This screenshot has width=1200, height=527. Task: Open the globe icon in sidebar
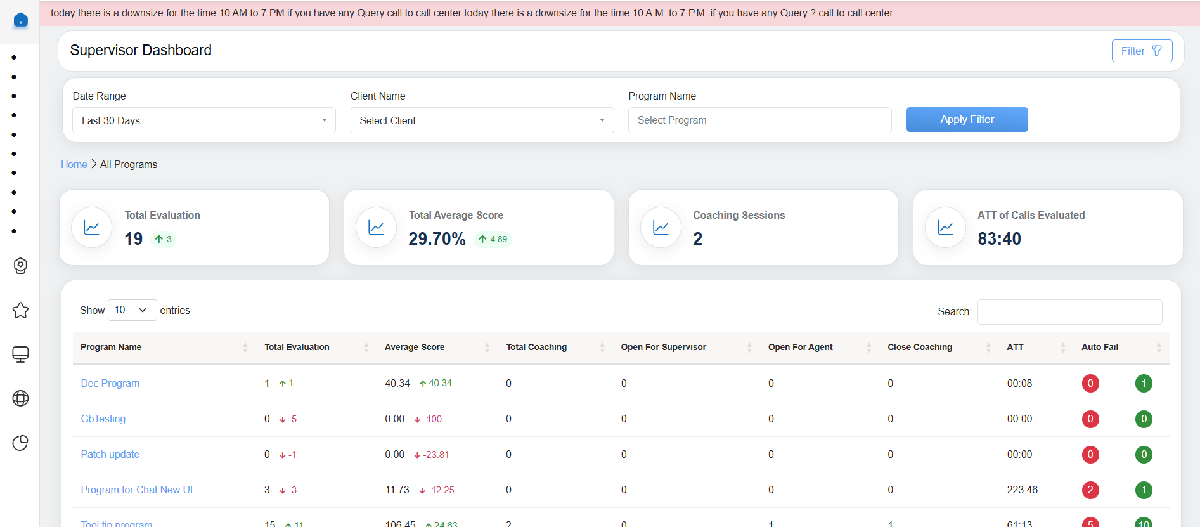point(20,398)
